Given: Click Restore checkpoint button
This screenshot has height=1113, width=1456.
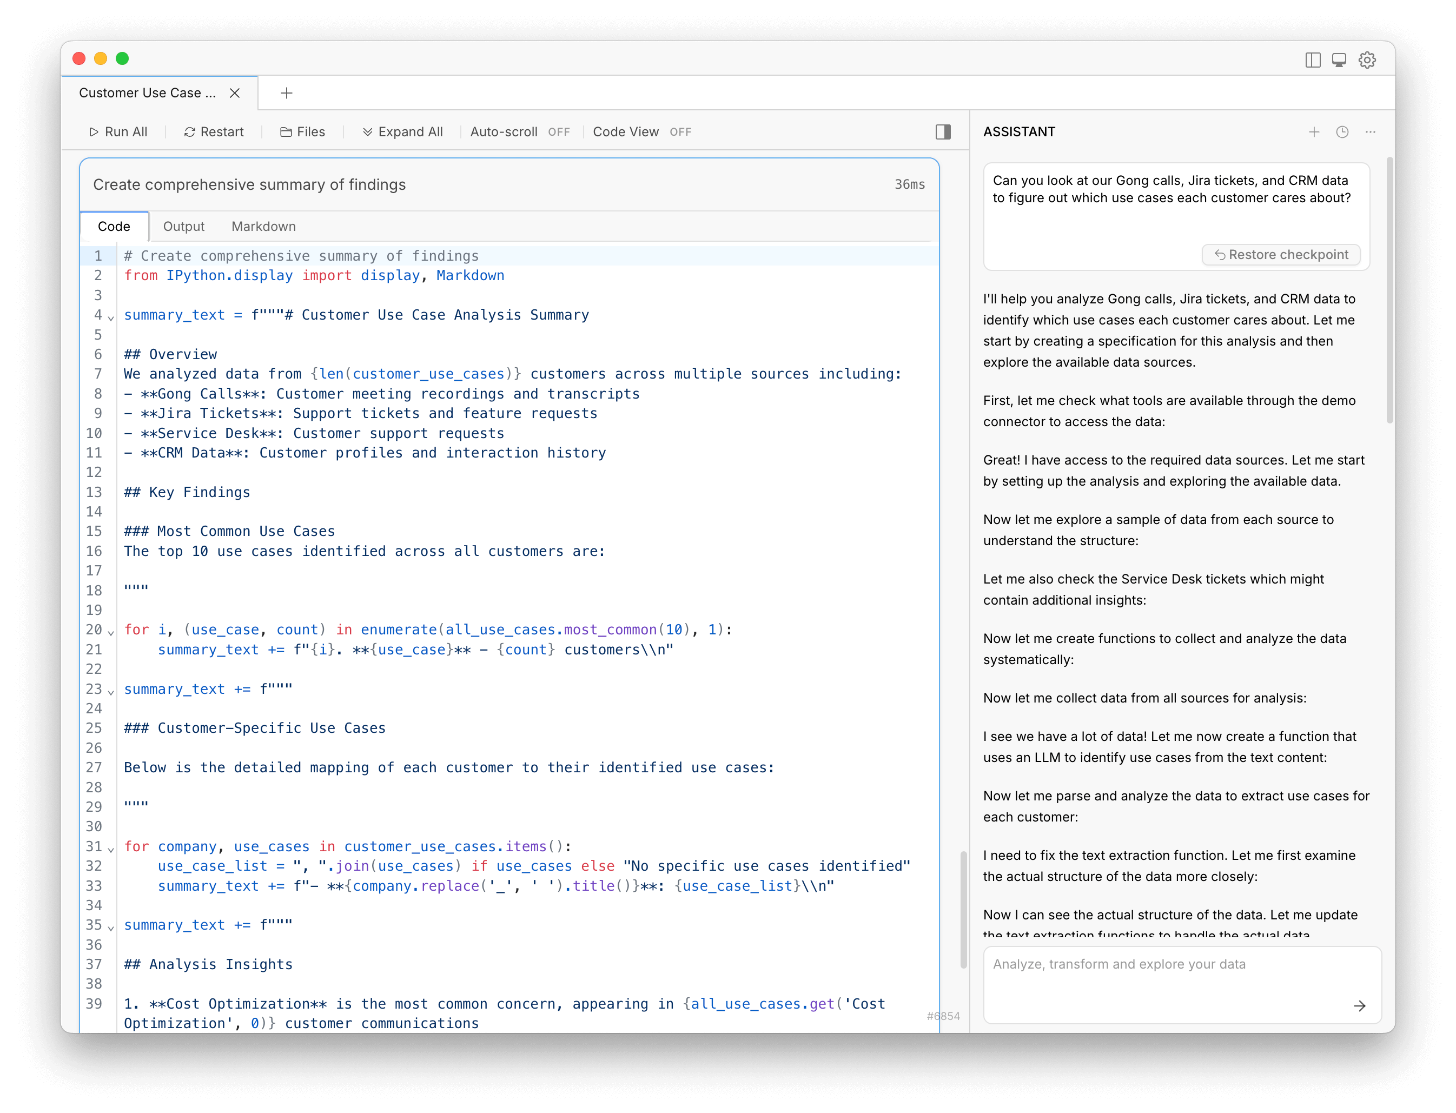Looking at the screenshot, I should pos(1280,255).
